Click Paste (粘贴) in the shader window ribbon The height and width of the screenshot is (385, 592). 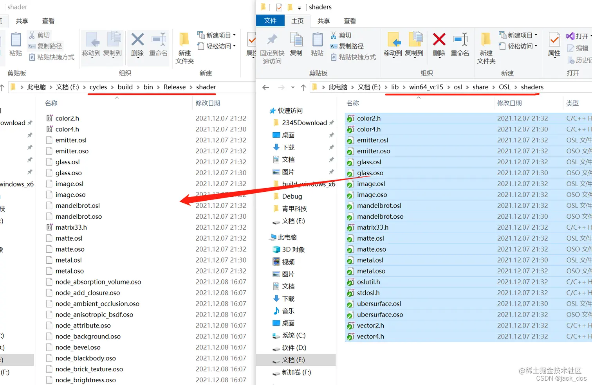point(16,45)
